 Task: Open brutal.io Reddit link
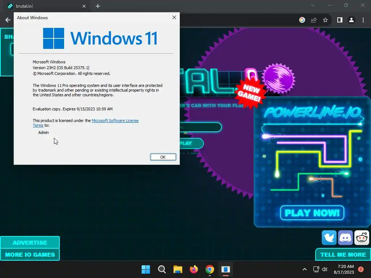pyautogui.click(x=362, y=237)
